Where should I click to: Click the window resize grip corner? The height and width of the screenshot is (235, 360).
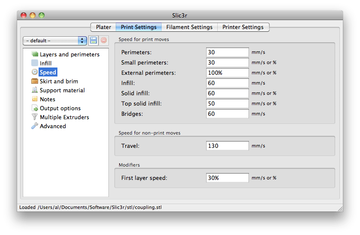pos(340,209)
